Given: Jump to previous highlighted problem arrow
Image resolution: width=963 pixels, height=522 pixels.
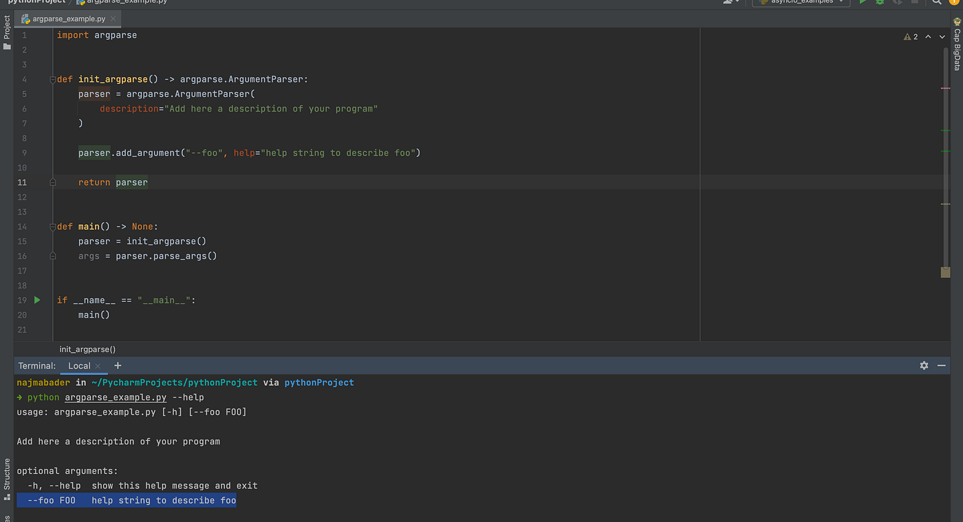Looking at the screenshot, I should pos(928,37).
